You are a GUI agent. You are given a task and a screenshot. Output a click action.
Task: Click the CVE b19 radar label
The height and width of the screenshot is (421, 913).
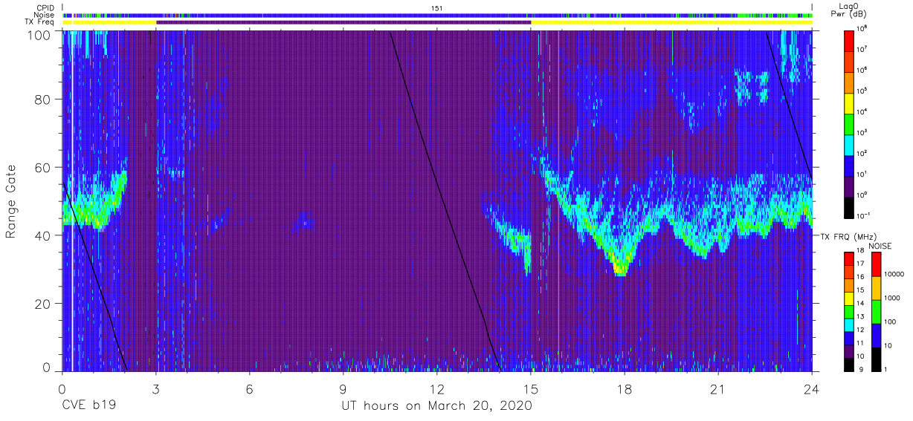coord(88,405)
